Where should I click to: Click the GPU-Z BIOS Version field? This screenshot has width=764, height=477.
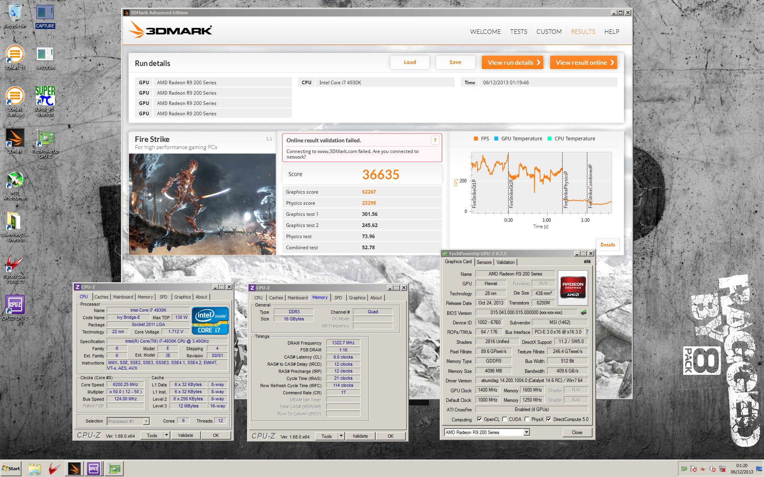coord(526,312)
